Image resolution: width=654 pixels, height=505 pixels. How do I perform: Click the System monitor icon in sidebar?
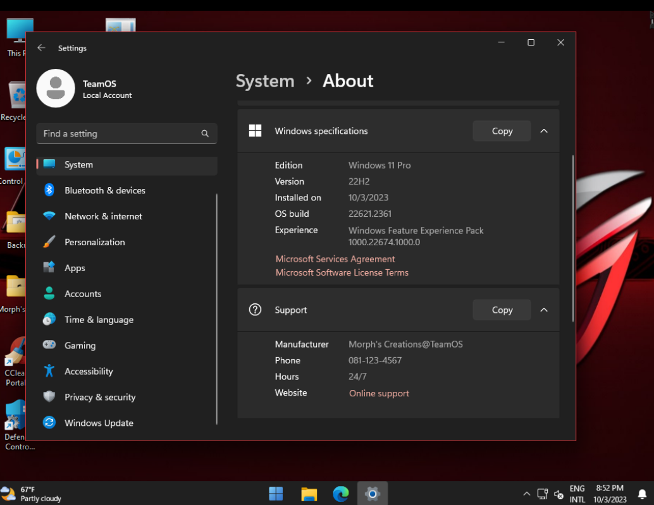[49, 164]
